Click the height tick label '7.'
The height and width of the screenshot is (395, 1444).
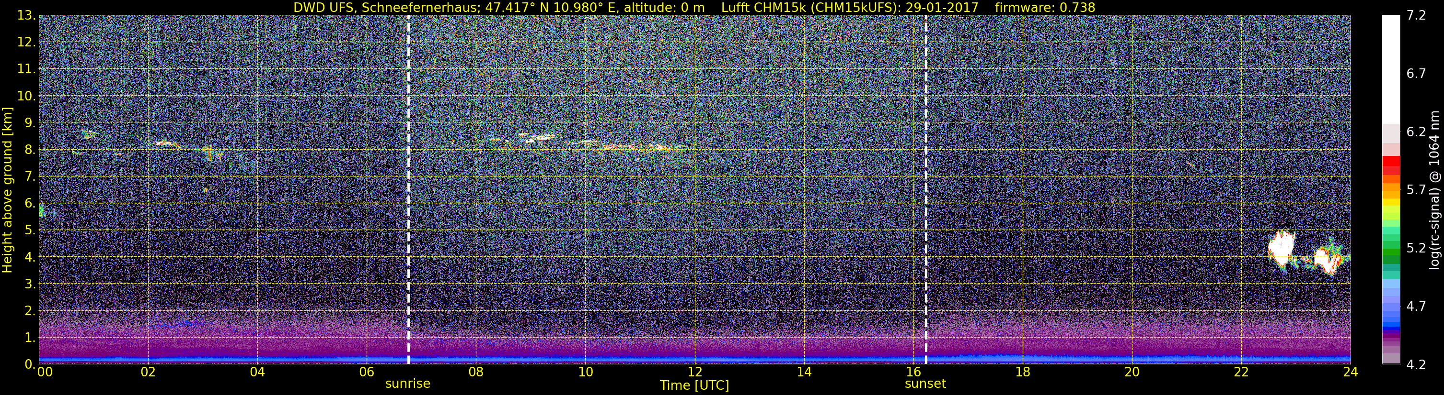[30, 177]
